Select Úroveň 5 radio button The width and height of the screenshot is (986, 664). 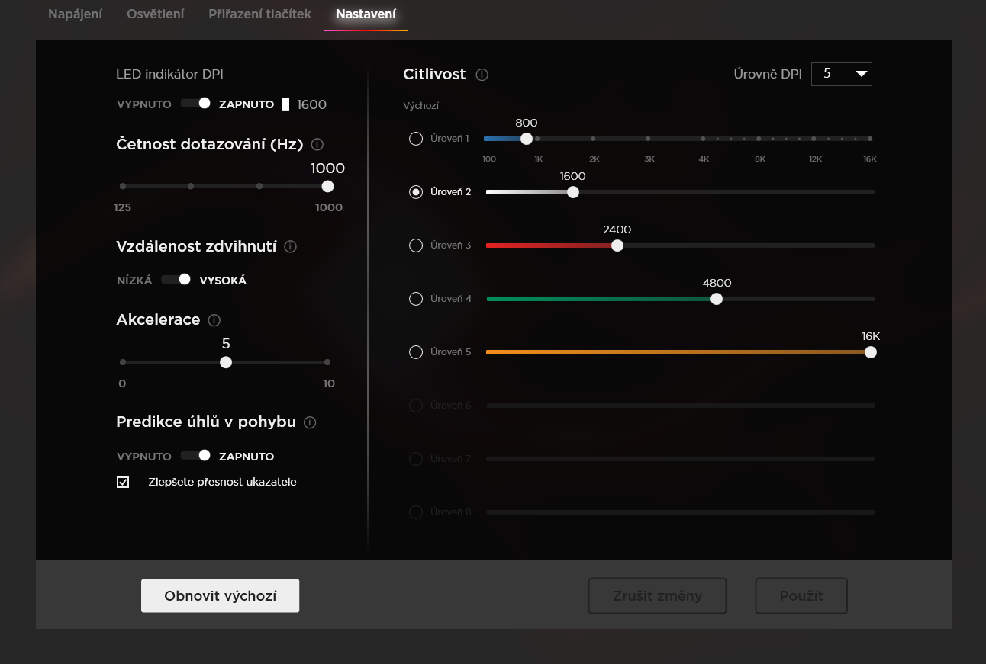pos(416,352)
